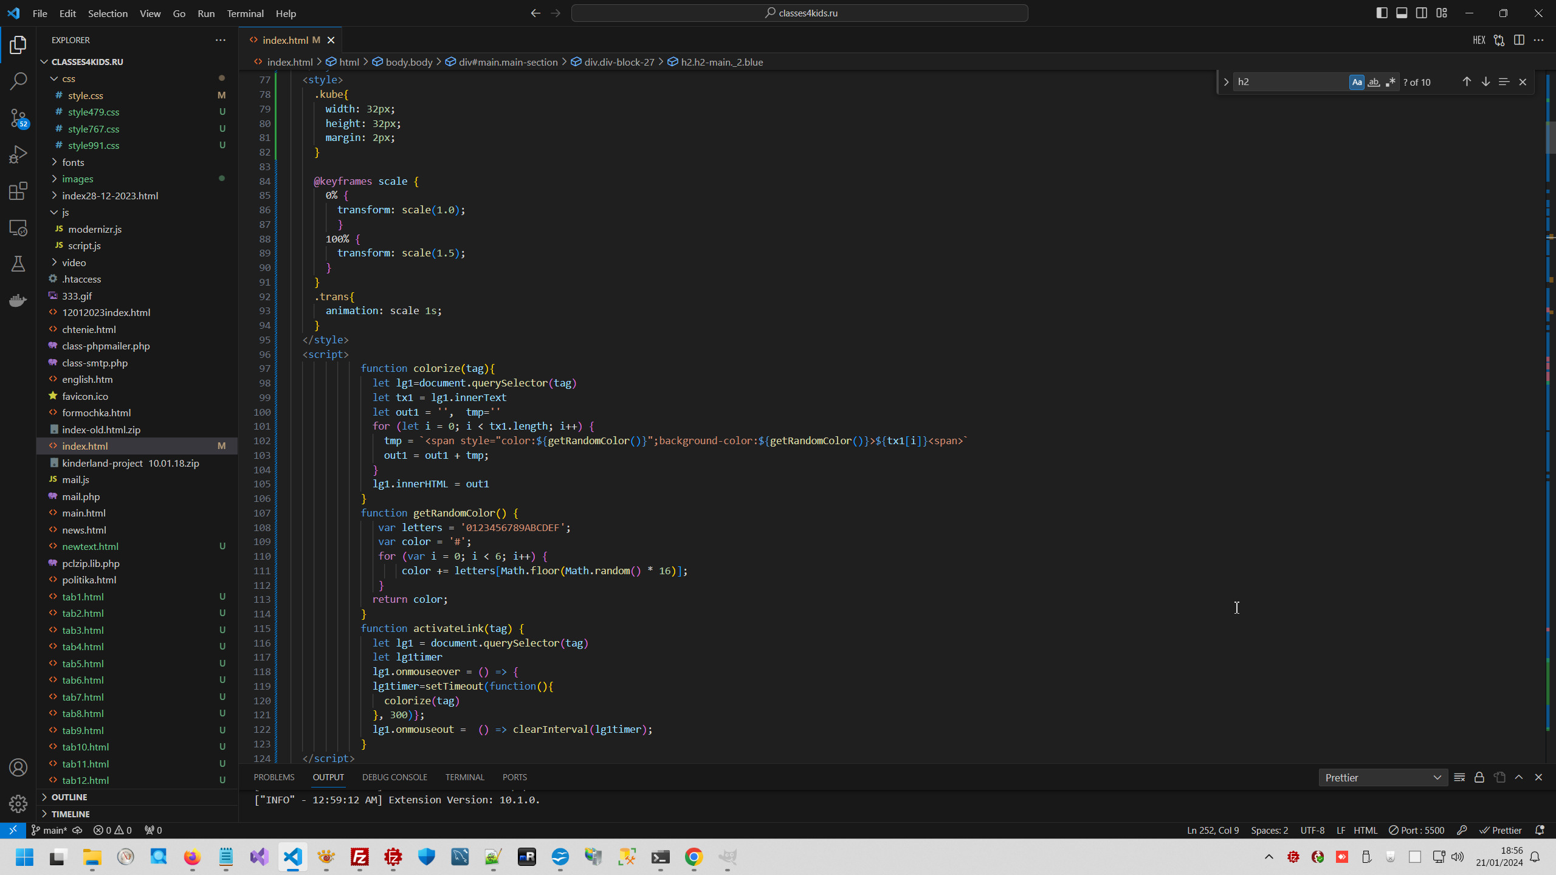Open the Testing flask icon
1556x875 pixels.
coord(18,264)
